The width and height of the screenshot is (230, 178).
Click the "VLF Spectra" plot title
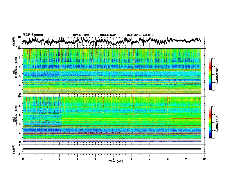point(33,35)
